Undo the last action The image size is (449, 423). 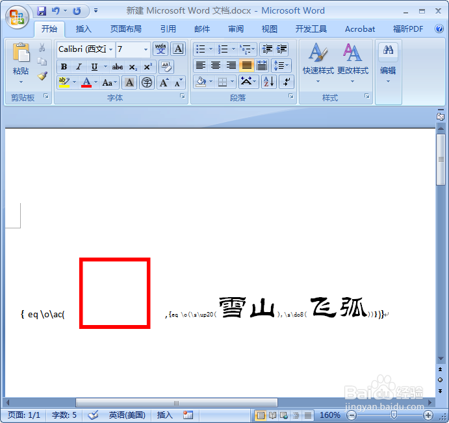point(56,11)
